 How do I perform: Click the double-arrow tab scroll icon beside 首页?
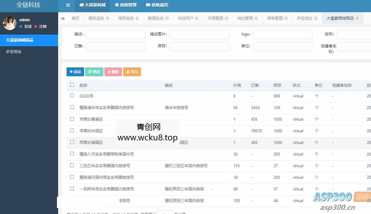63,18
